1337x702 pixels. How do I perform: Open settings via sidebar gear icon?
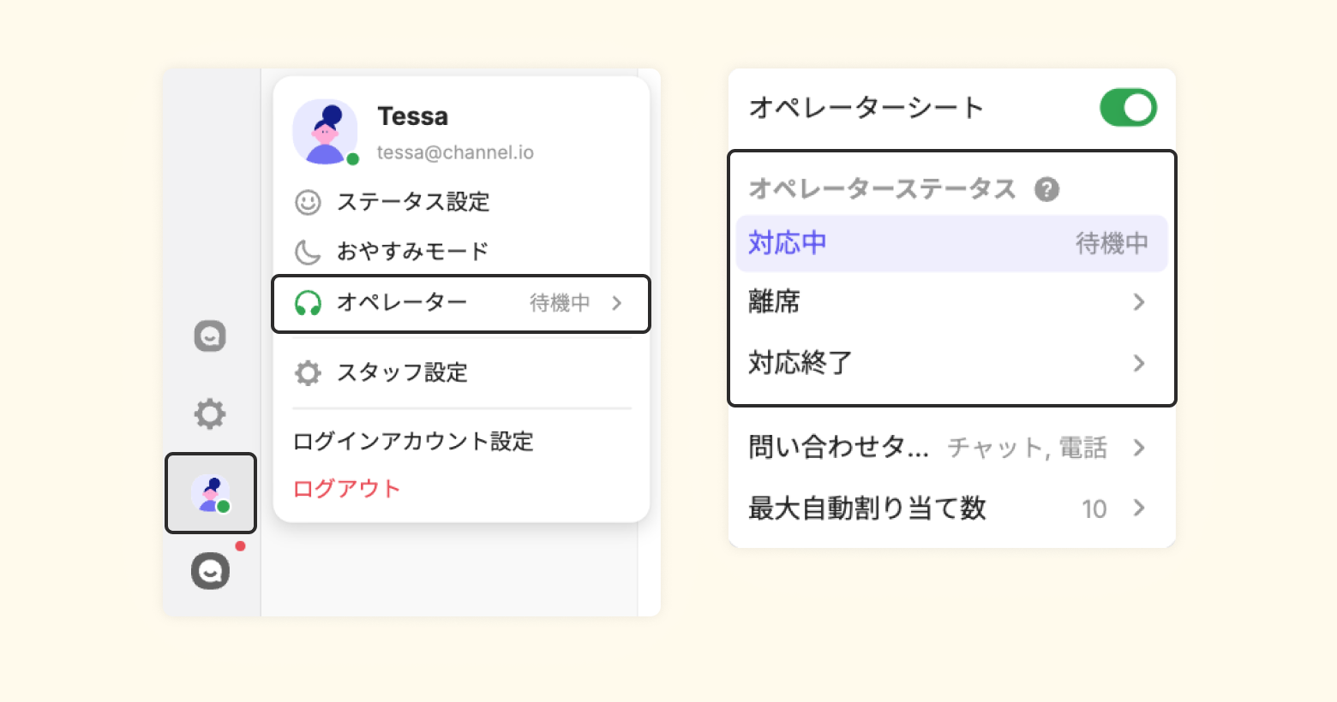pyautogui.click(x=210, y=413)
